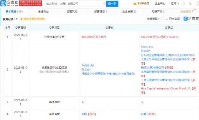This screenshot has width=199, height=120.
Task: Open 俞颖 supervisor link
Action: [x=143, y=114]
